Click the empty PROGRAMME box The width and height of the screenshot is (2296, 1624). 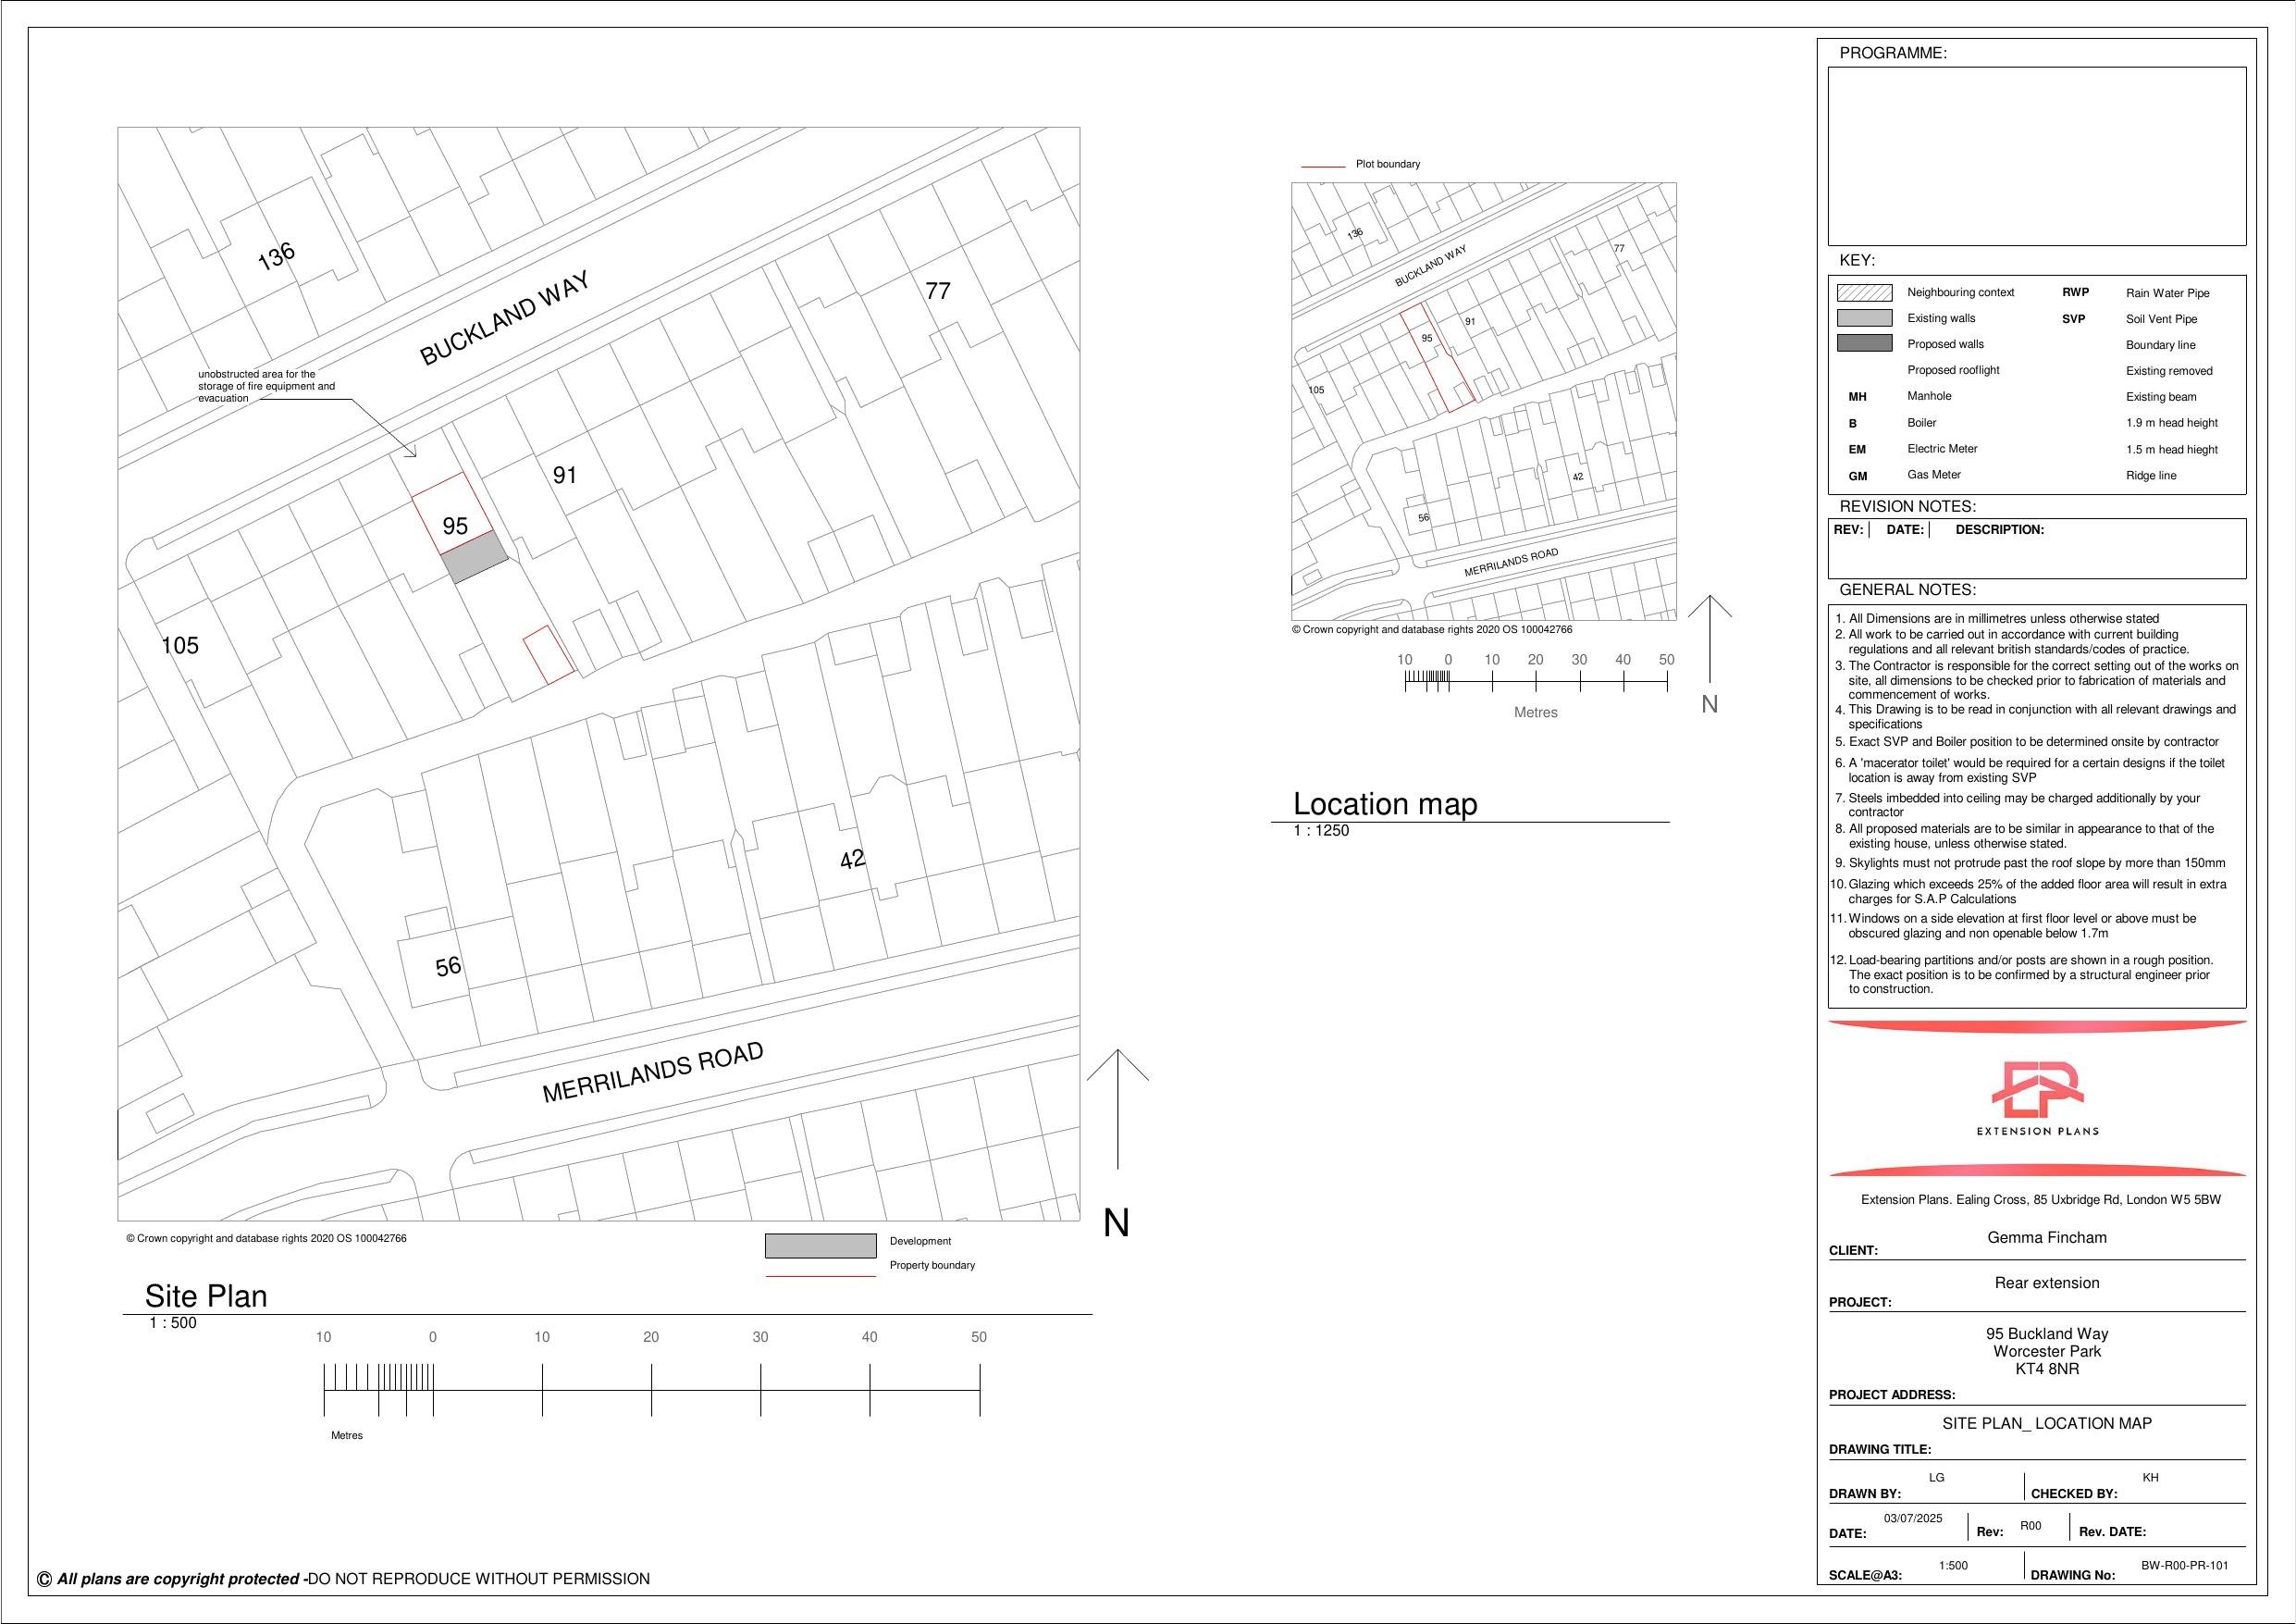tap(2036, 156)
